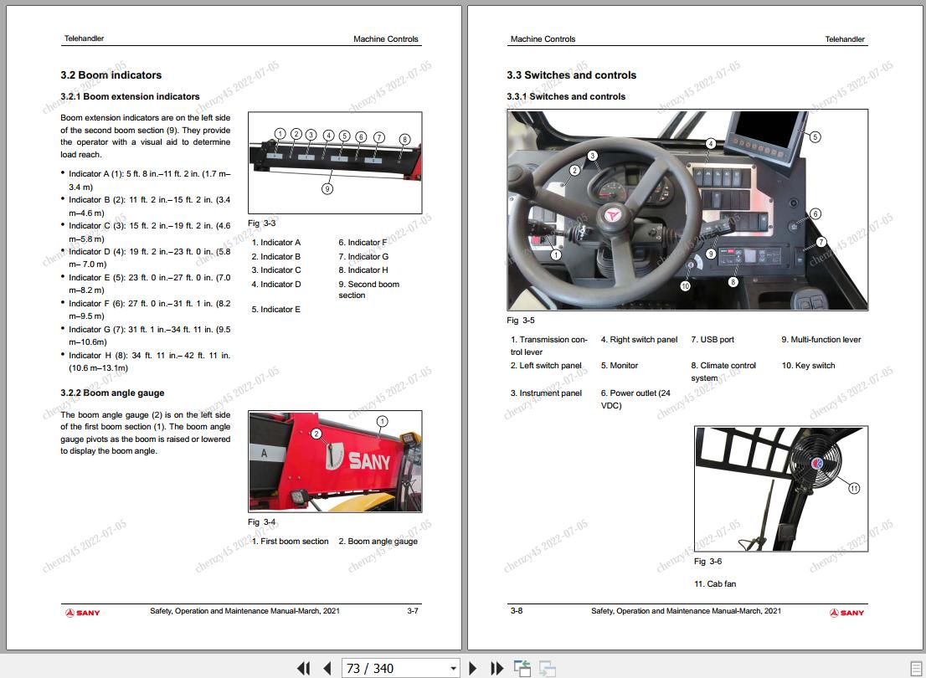
Task: Click the SANY logo in right footer
Action: (846, 613)
